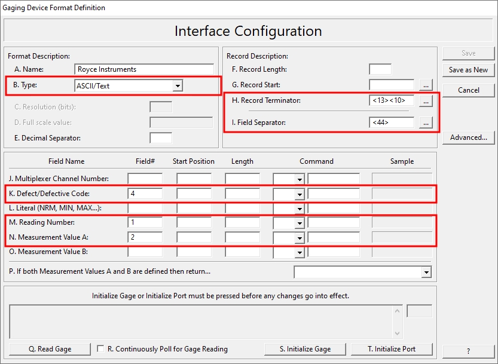Click the H. Record Terminator field

click(x=392, y=100)
